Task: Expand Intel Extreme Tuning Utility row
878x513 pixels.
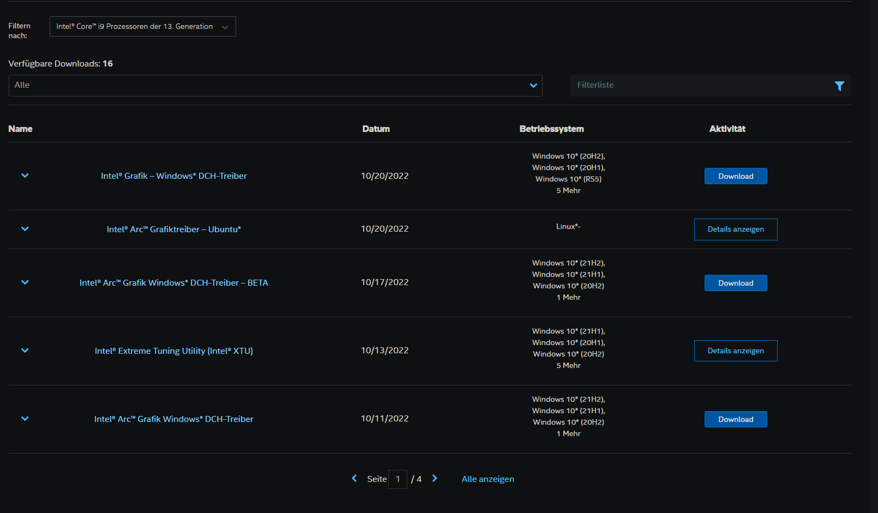Action: pyautogui.click(x=25, y=351)
